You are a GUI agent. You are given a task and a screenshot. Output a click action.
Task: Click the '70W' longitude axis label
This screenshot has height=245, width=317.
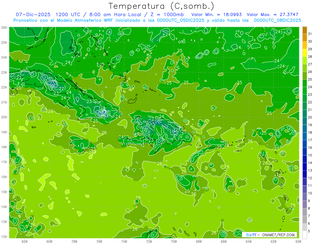pos(174,241)
